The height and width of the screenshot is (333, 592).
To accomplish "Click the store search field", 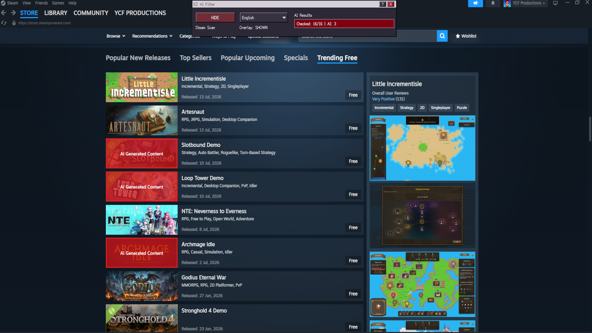I will tap(368, 36).
